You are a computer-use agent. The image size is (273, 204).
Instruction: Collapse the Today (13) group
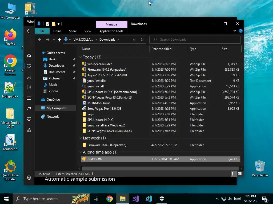coord(80,57)
